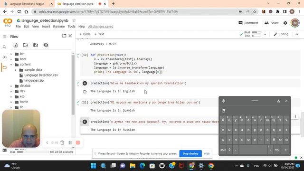This screenshot has width=304, height=171.
Task: Bookmark this page with the star icon
Action: pyautogui.click(x=255, y=11)
